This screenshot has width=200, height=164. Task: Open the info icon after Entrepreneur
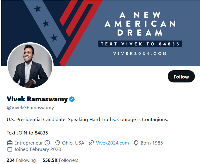point(47,143)
